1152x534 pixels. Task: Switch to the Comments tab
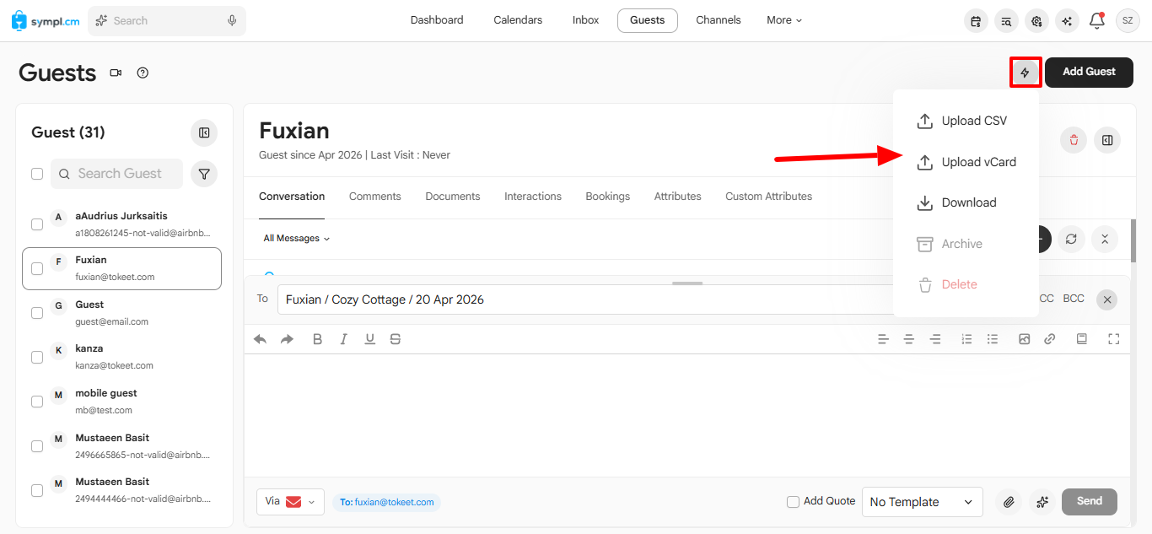(x=375, y=197)
